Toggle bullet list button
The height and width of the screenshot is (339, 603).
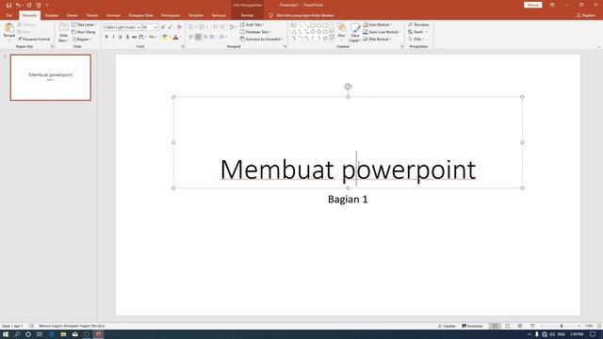pos(191,27)
